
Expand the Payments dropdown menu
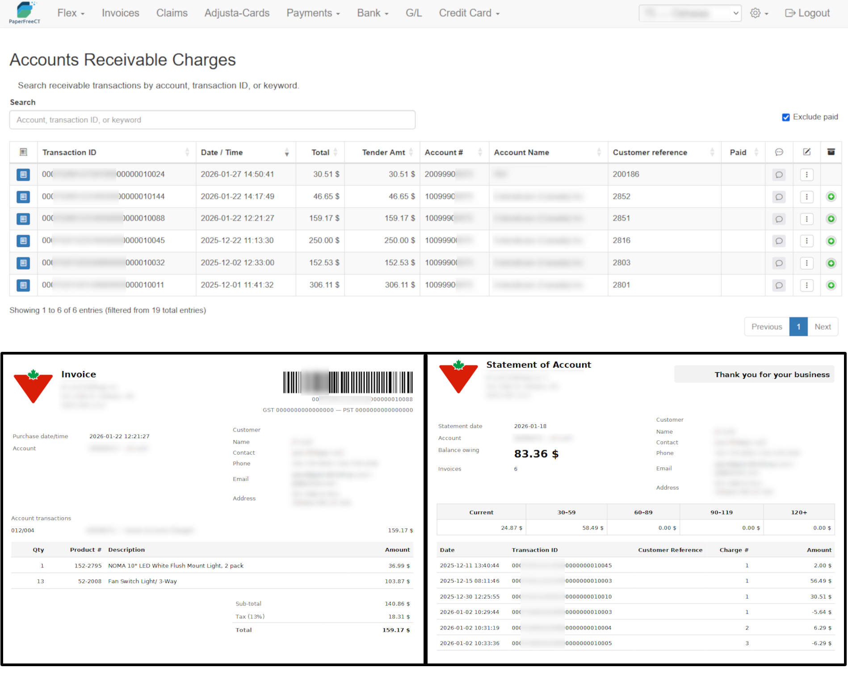click(313, 13)
